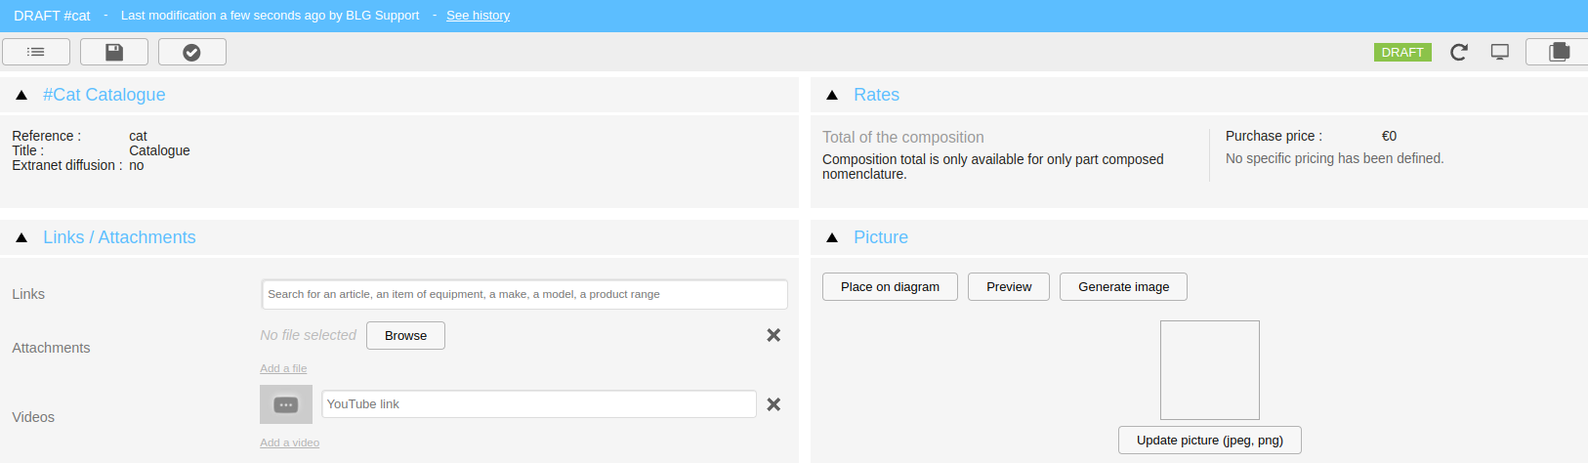This screenshot has height=463, width=1588.
Task: Focus the YouTube link field
Action: point(539,404)
